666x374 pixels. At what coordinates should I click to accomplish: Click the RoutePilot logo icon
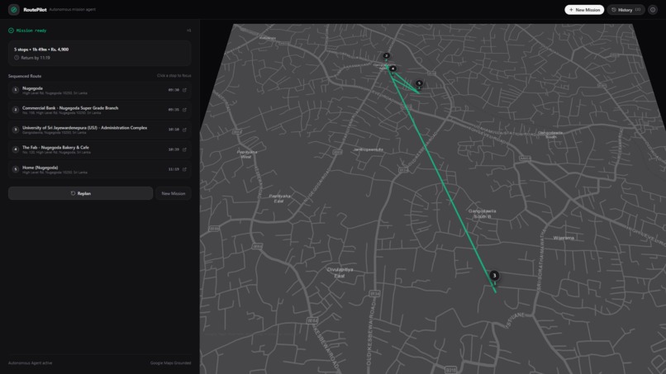click(13, 9)
